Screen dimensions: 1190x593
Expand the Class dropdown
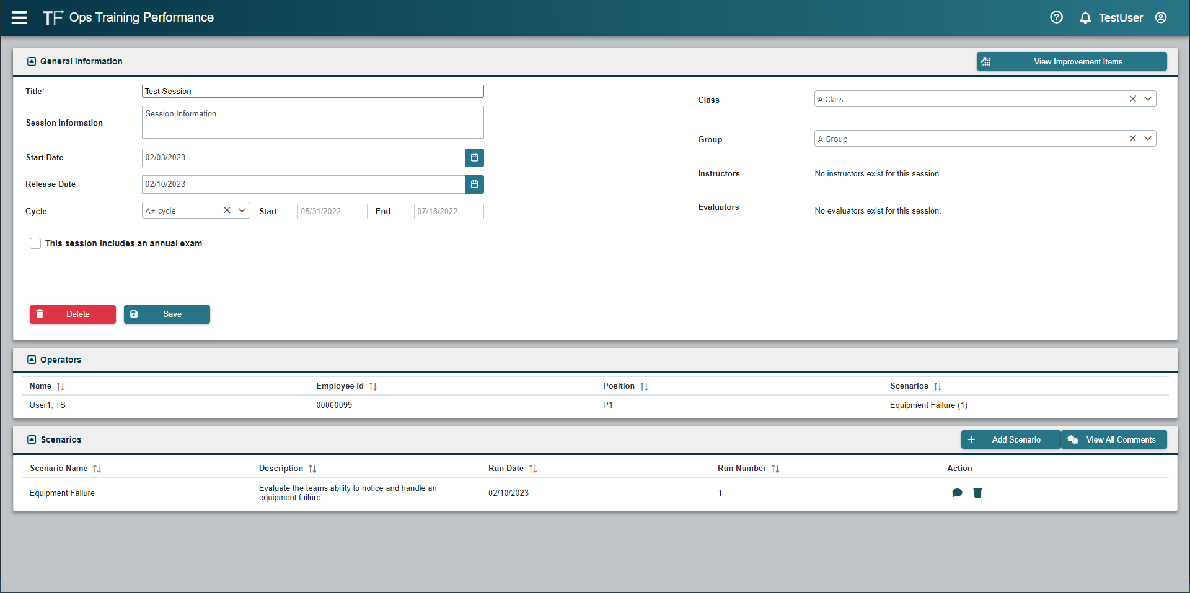(x=1148, y=99)
